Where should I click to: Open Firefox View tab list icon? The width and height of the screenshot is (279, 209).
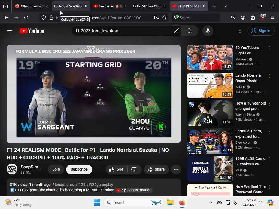(x=5, y=6)
